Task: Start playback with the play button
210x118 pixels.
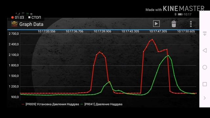Action: (156, 24)
